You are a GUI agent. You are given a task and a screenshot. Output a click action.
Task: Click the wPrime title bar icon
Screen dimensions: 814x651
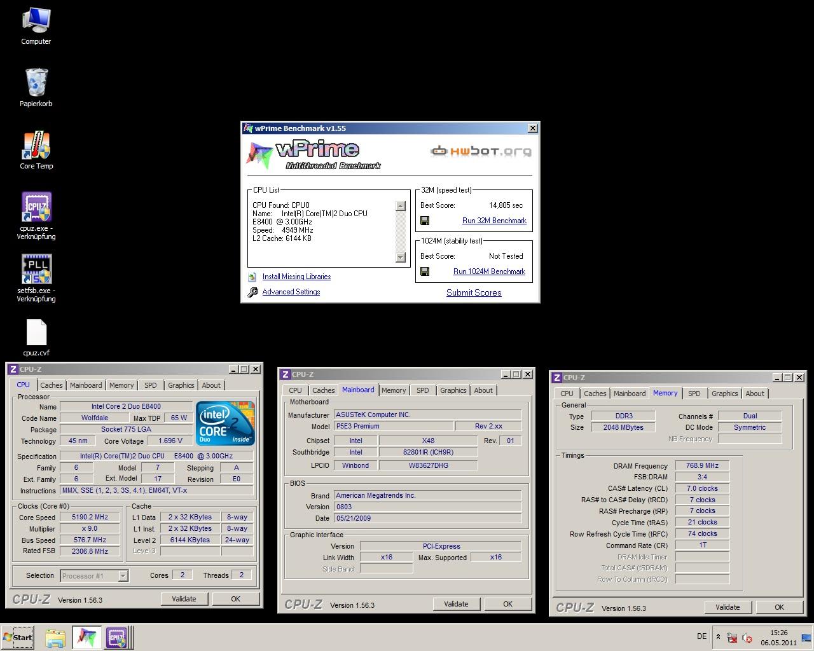coord(249,128)
